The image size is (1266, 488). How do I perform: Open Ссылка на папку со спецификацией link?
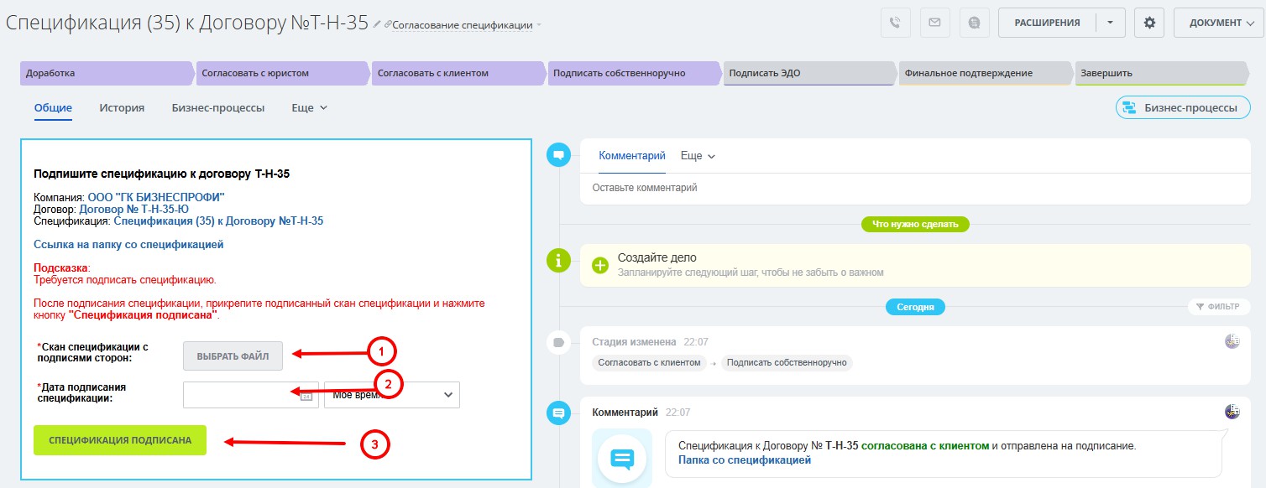tap(128, 245)
